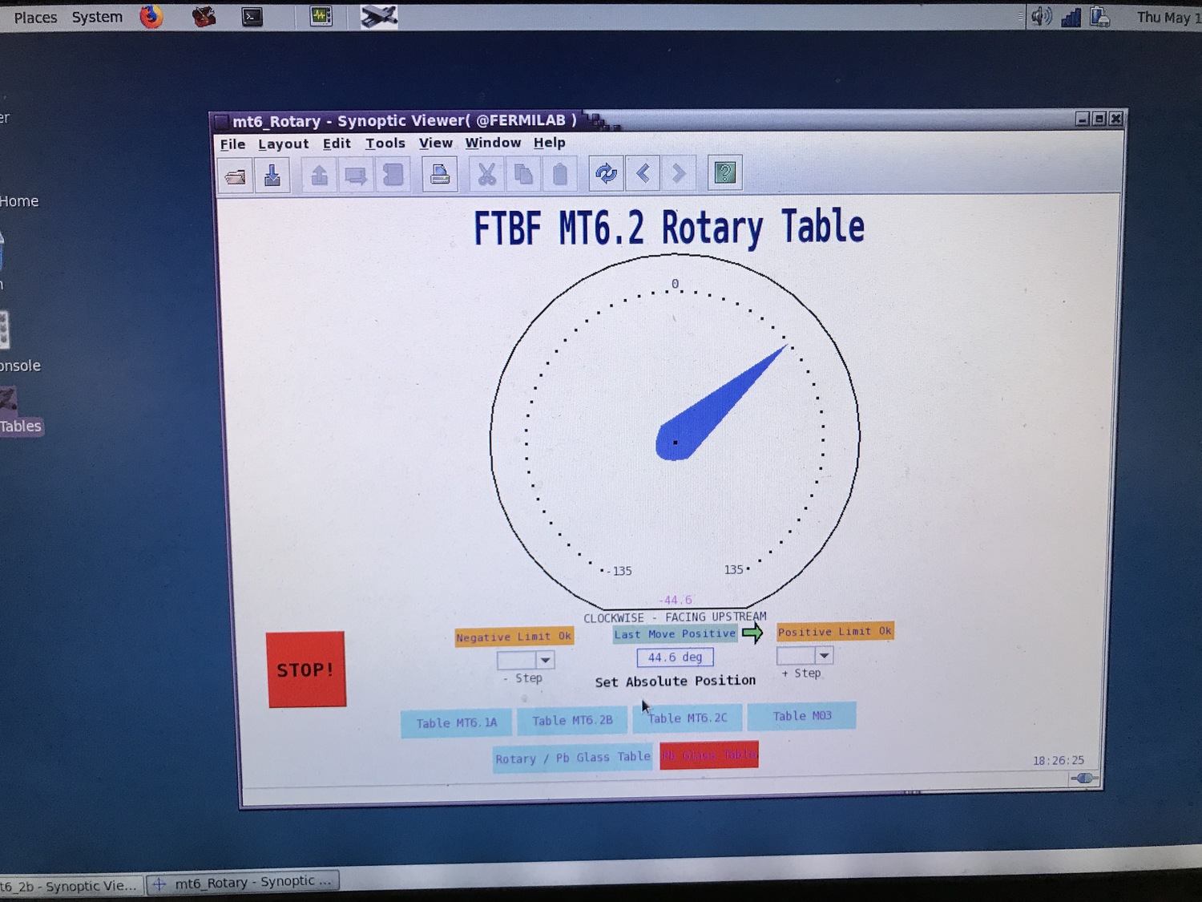
Task: Click the copy toolbar icon
Action: click(x=523, y=174)
